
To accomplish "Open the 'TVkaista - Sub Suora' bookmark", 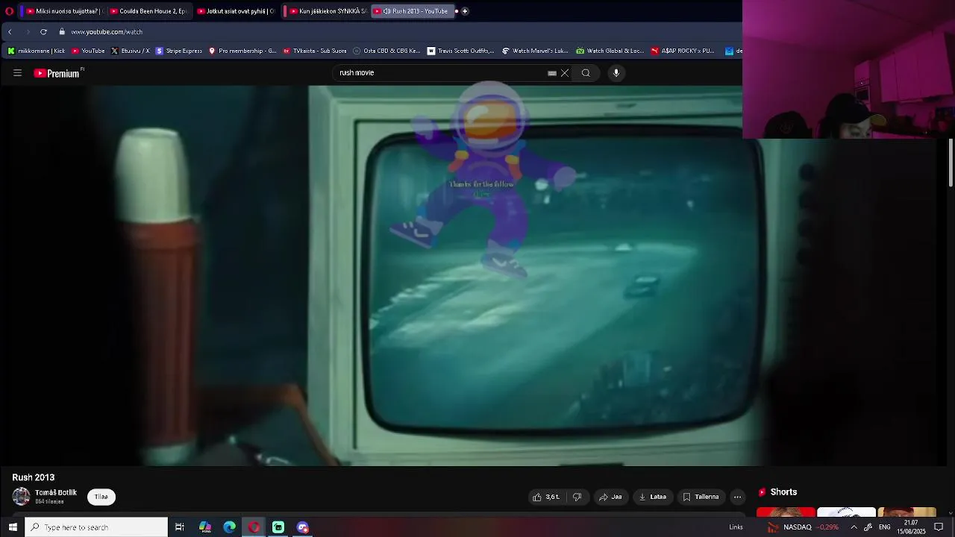I will point(314,51).
